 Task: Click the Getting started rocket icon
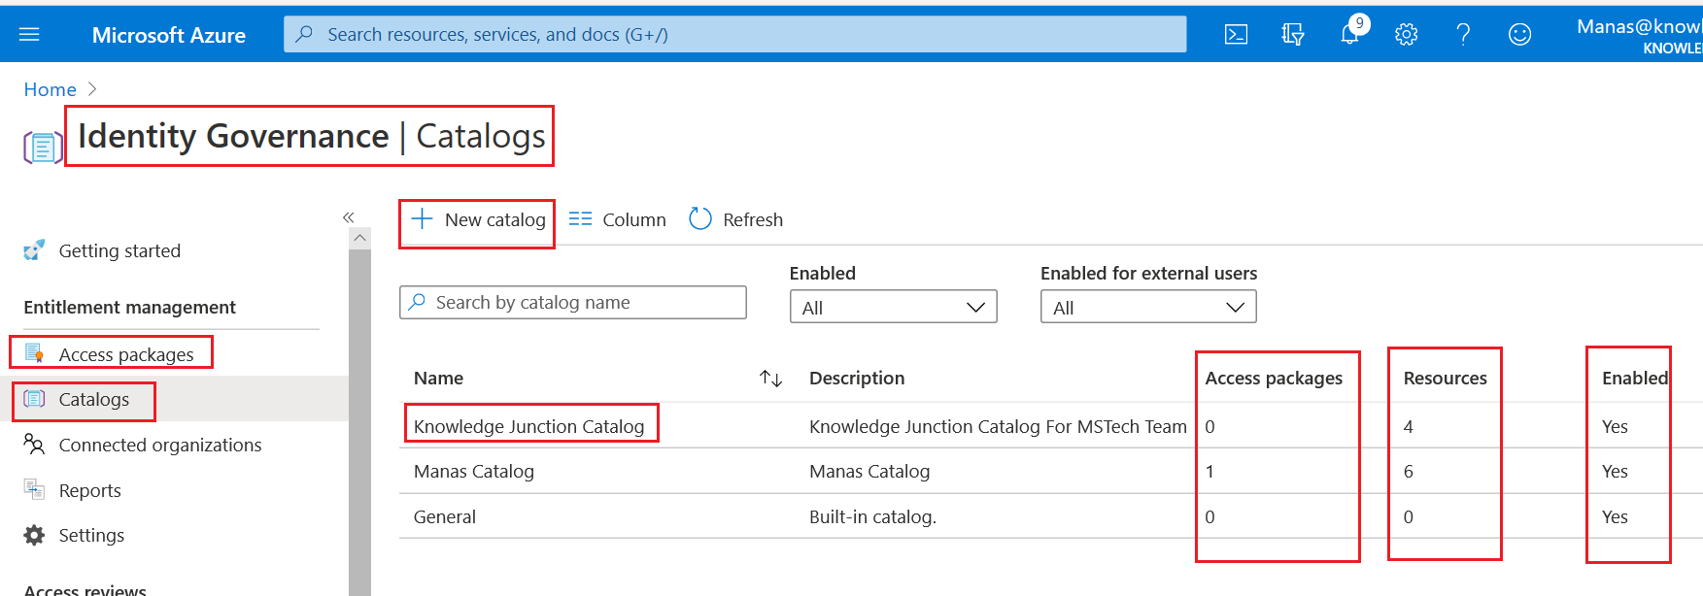coord(34,250)
